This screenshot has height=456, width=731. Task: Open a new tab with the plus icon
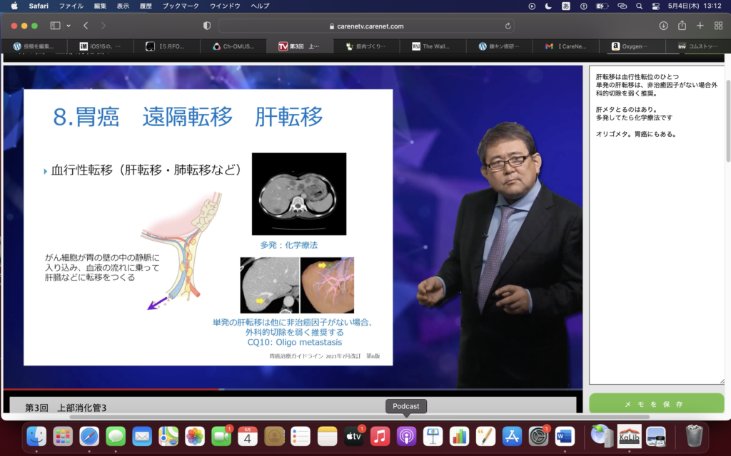700,26
